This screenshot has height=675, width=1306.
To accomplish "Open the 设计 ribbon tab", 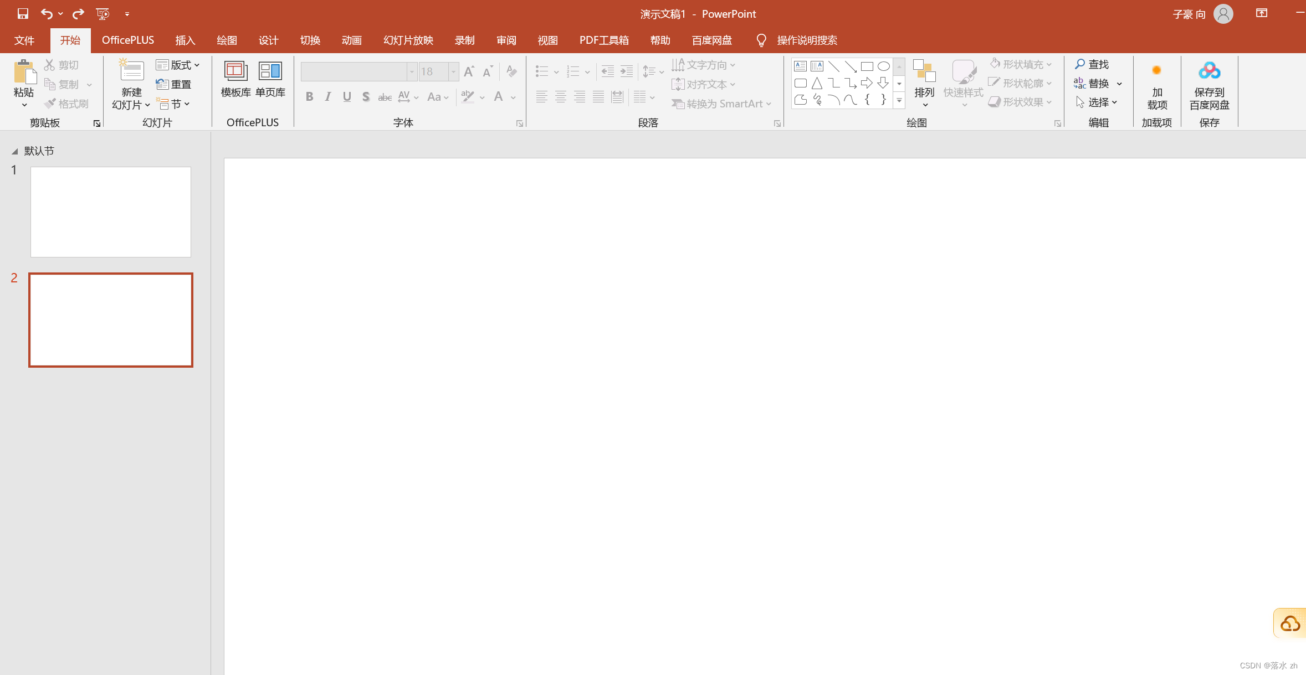I will point(268,40).
